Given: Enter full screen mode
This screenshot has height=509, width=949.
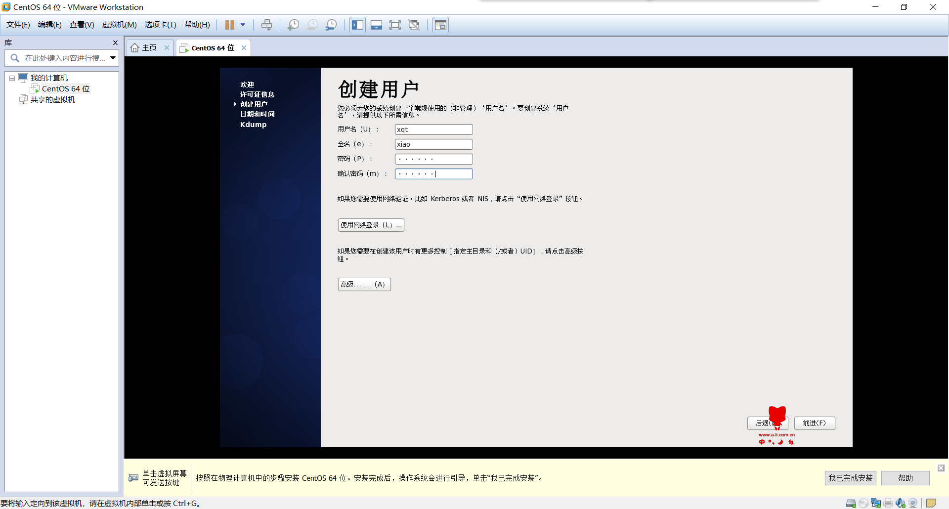Looking at the screenshot, I should (x=395, y=25).
